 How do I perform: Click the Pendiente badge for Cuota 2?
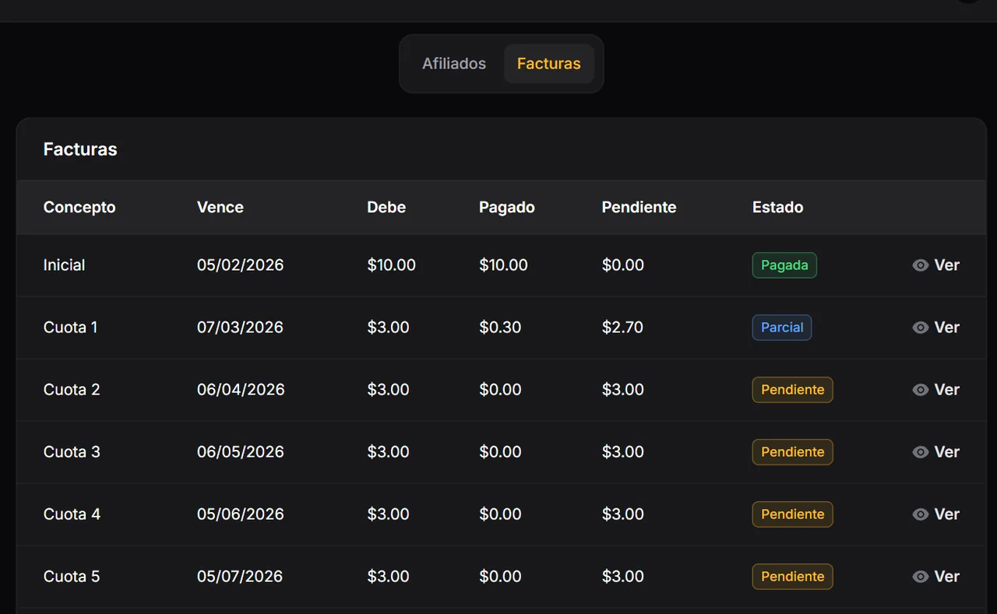792,390
